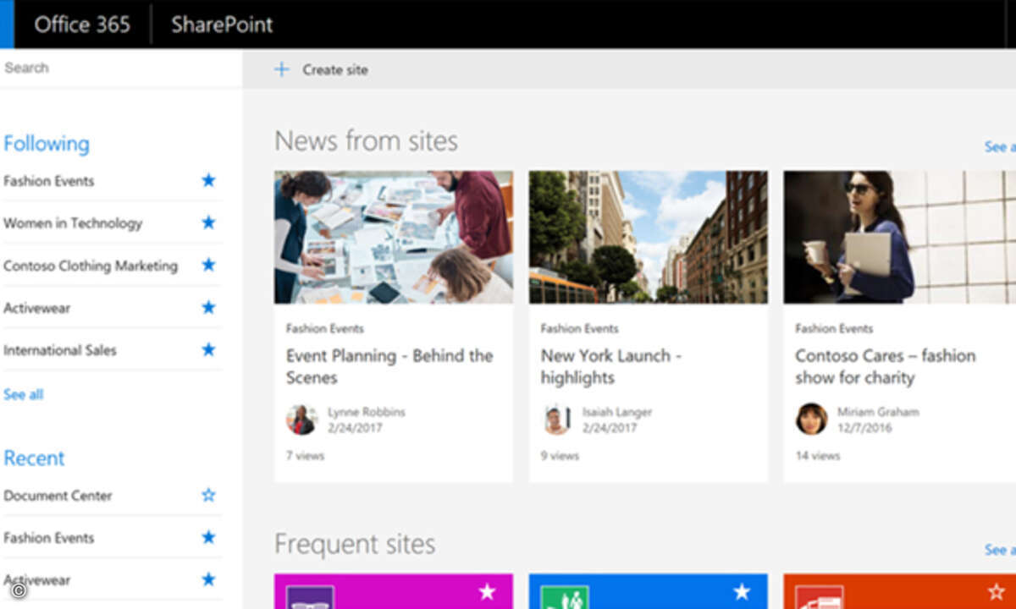The image size is (1016, 609).
Task: Click the plus icon beside Create site
Action: tap(282, 69)
